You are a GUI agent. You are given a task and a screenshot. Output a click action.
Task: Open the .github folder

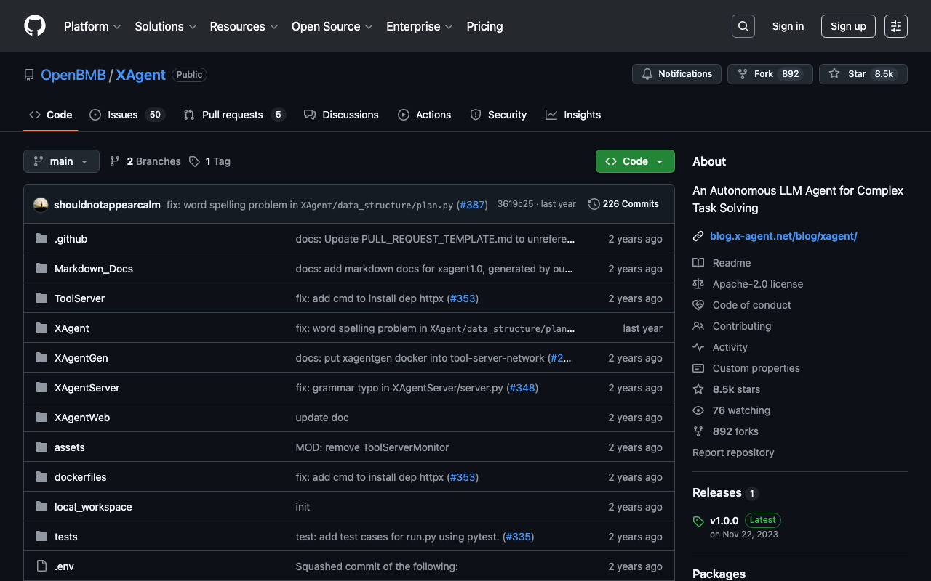[x=71, y=239]
